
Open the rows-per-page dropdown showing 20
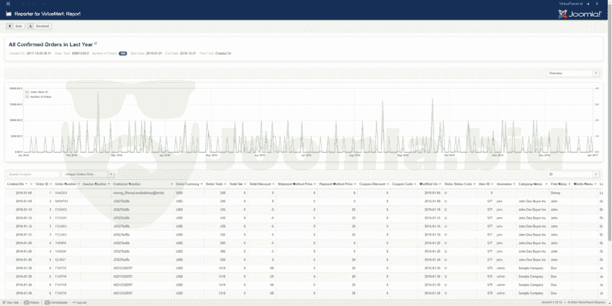(x=572, y=174)
